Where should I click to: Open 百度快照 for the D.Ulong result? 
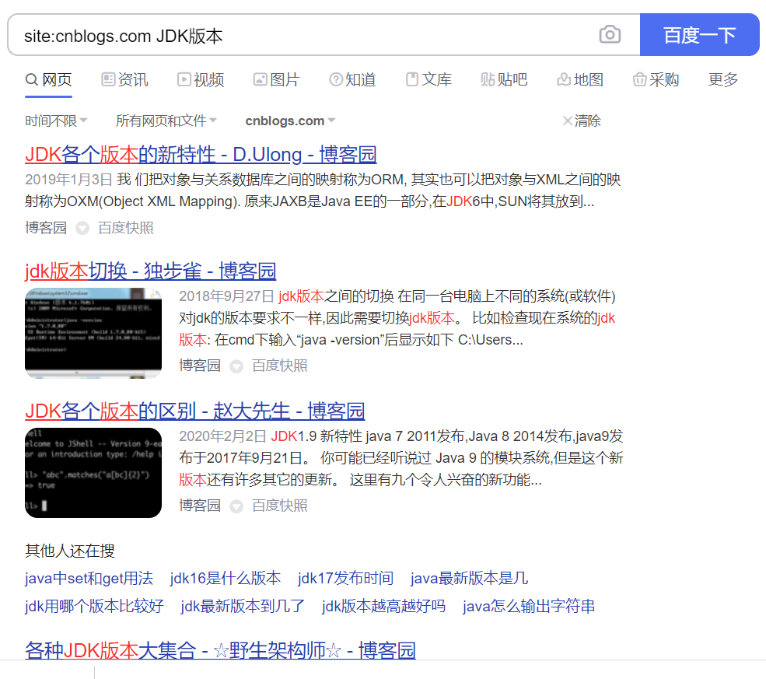125,228
